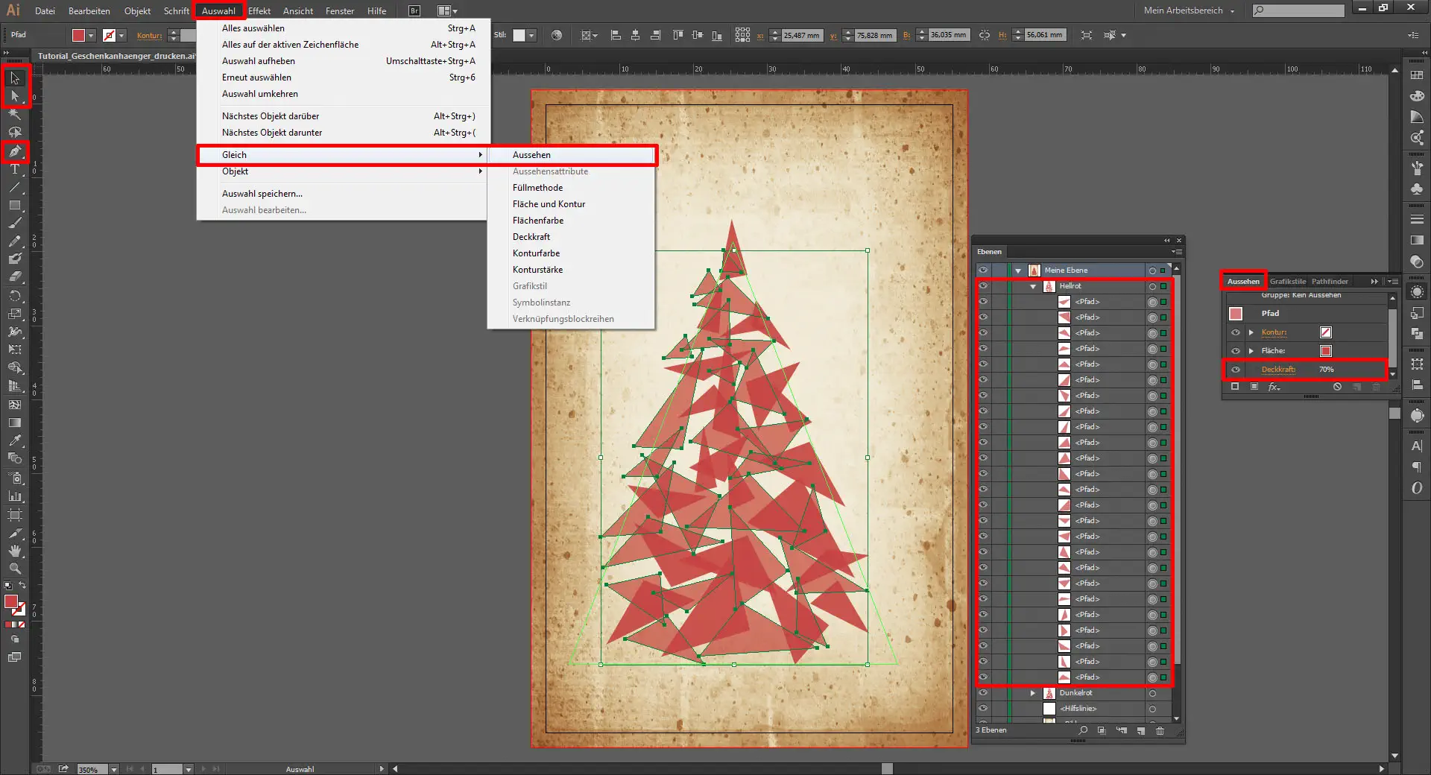
Task: Delete selection with Layers panel trash icon
Action: pyautogui.click(x=1160, y=730)
